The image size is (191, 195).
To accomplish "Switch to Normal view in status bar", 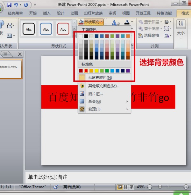I will click(120, 187).
